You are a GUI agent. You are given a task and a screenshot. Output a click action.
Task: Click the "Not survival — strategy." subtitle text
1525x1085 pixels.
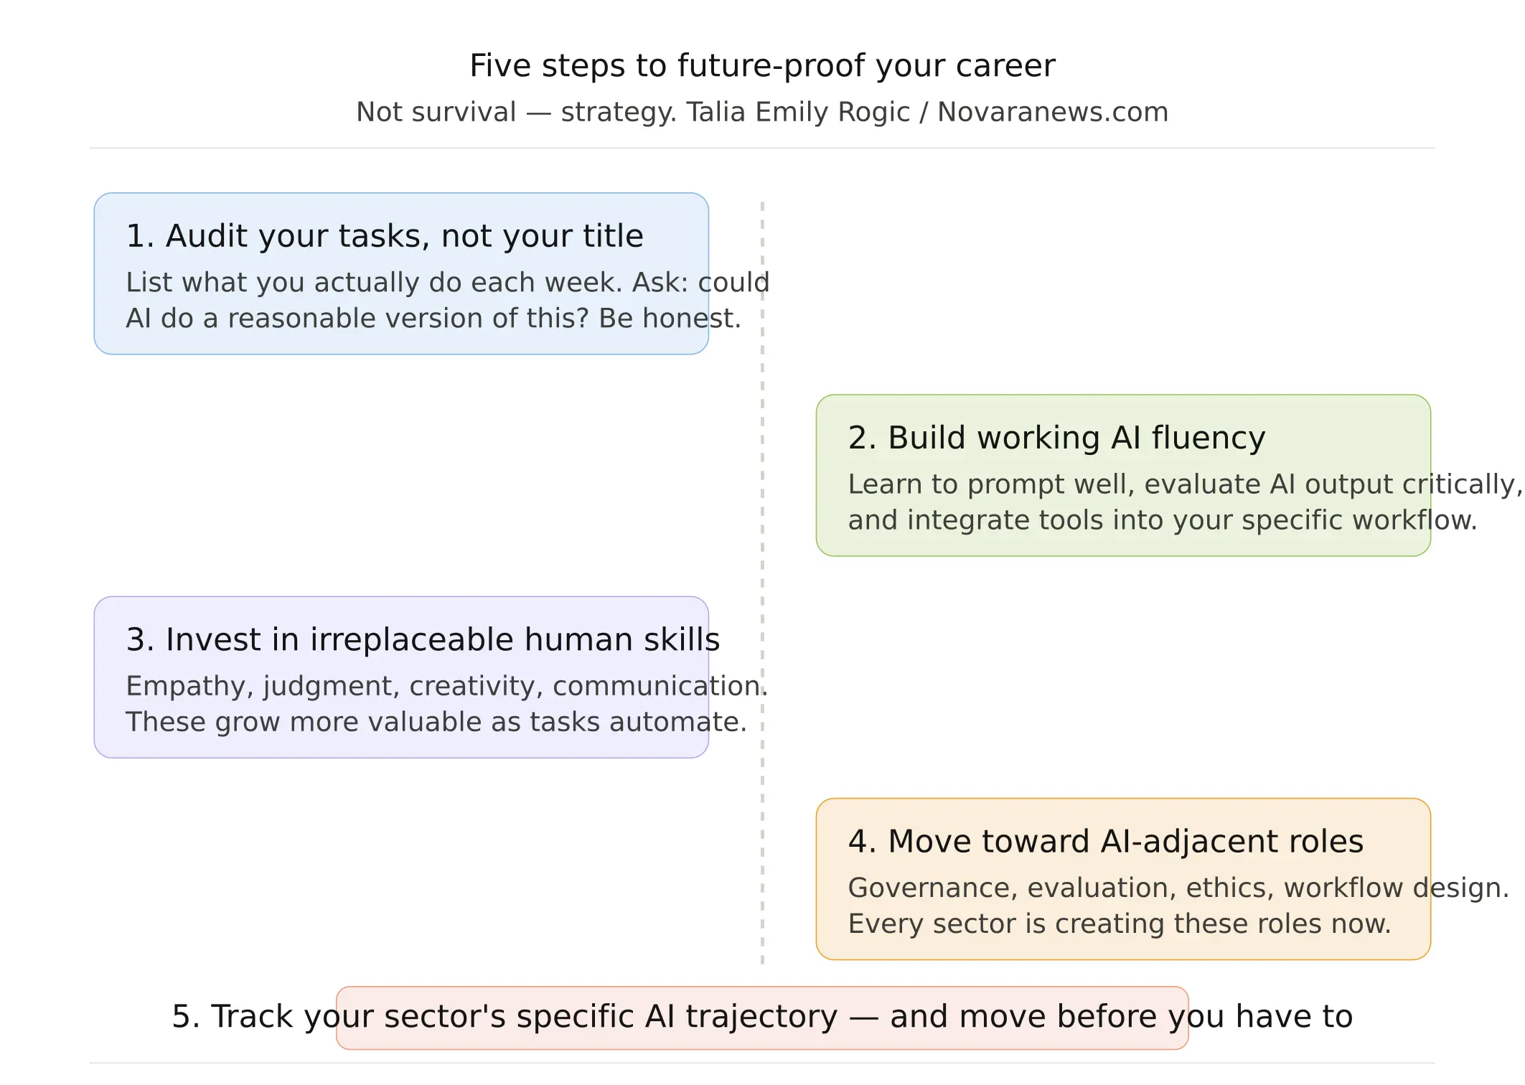[x=516, y=113]
